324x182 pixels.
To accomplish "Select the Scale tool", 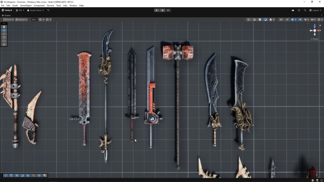I will click(x=4, y=37).
